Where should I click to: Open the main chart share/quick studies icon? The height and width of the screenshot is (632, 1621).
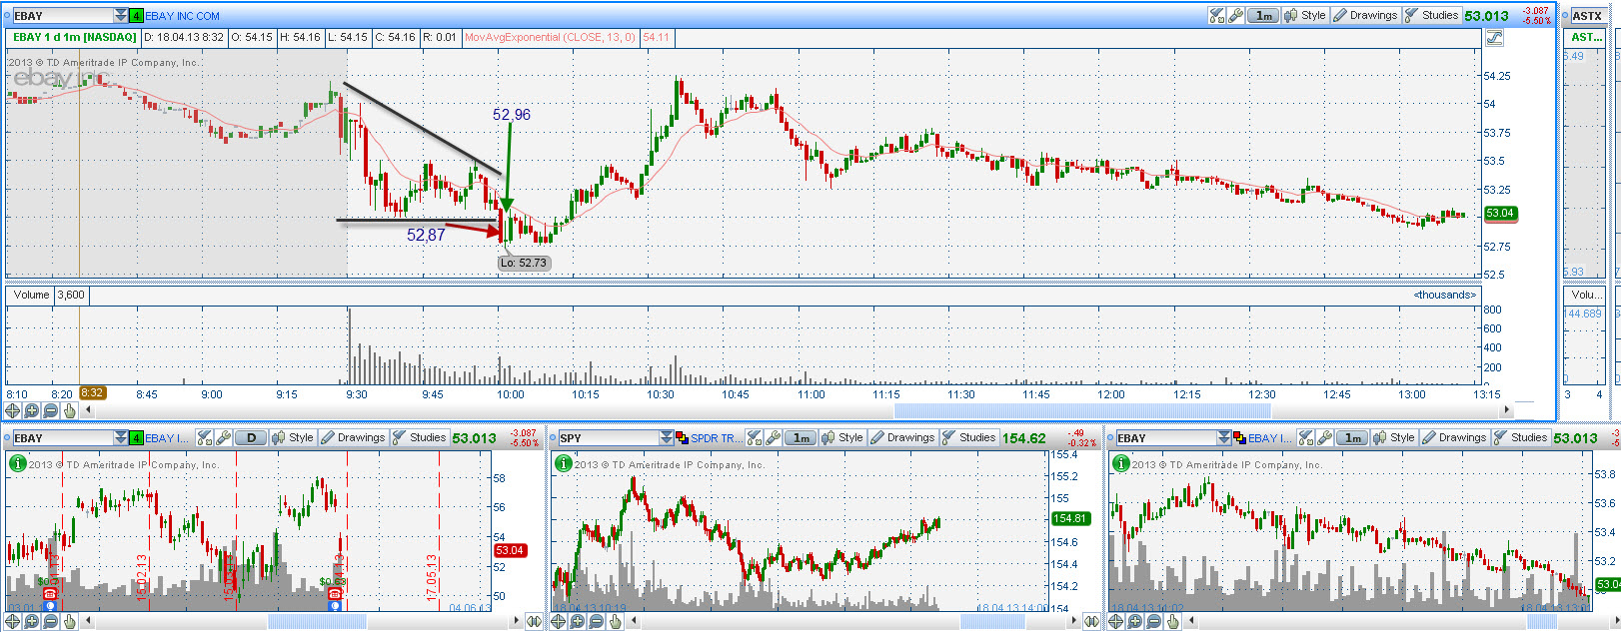pyautogui.click(x=1216, y=15)
